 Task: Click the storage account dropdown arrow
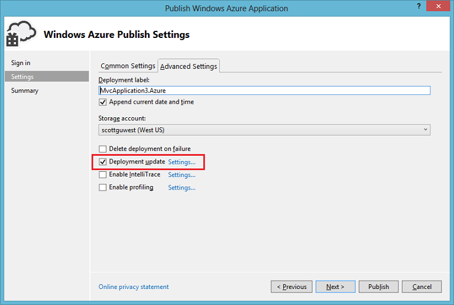click(426, 130)
